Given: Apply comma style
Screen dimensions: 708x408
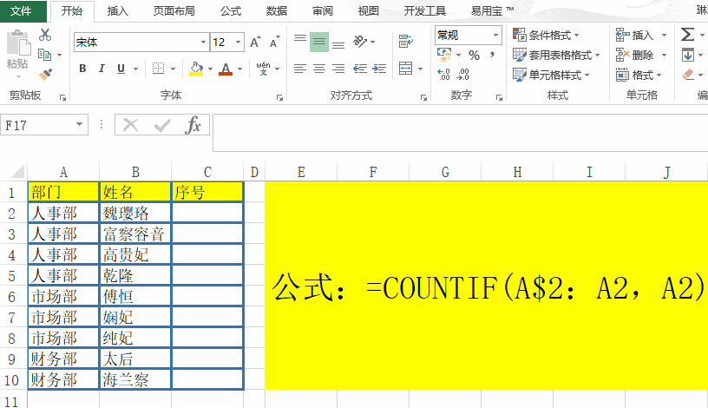Looking at the screenshot, I should pyautogui.click(x=493, y=54).
